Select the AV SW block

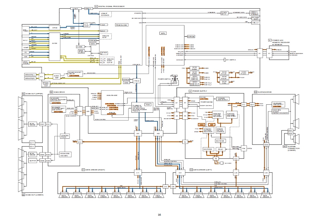click(x=55, y=47)
